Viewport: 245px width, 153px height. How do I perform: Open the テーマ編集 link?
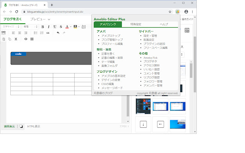tap(108, 62)
